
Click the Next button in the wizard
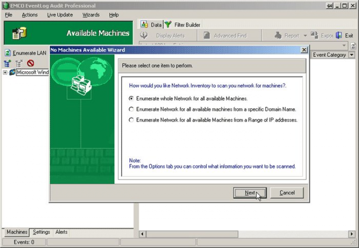pyautogui.click(x=250, y=193)
